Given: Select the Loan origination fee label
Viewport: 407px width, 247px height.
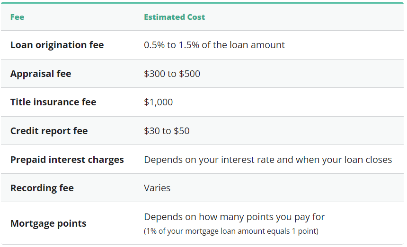Looking at the screenshot, I should (x=57, y=45).
